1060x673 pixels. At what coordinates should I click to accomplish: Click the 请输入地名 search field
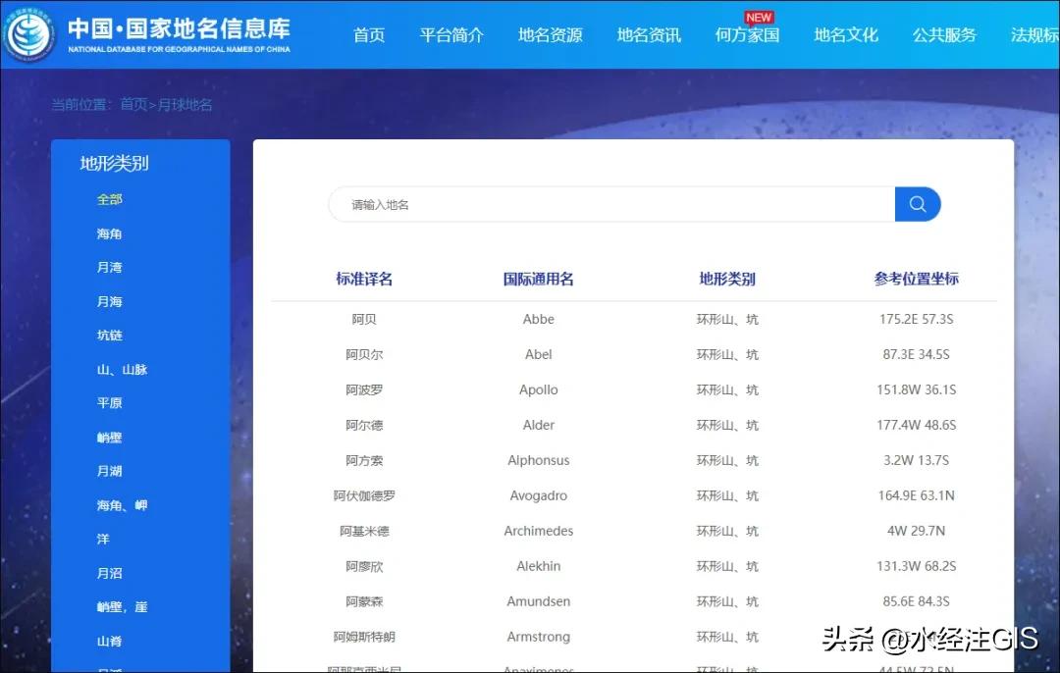[x=610, y=204]
